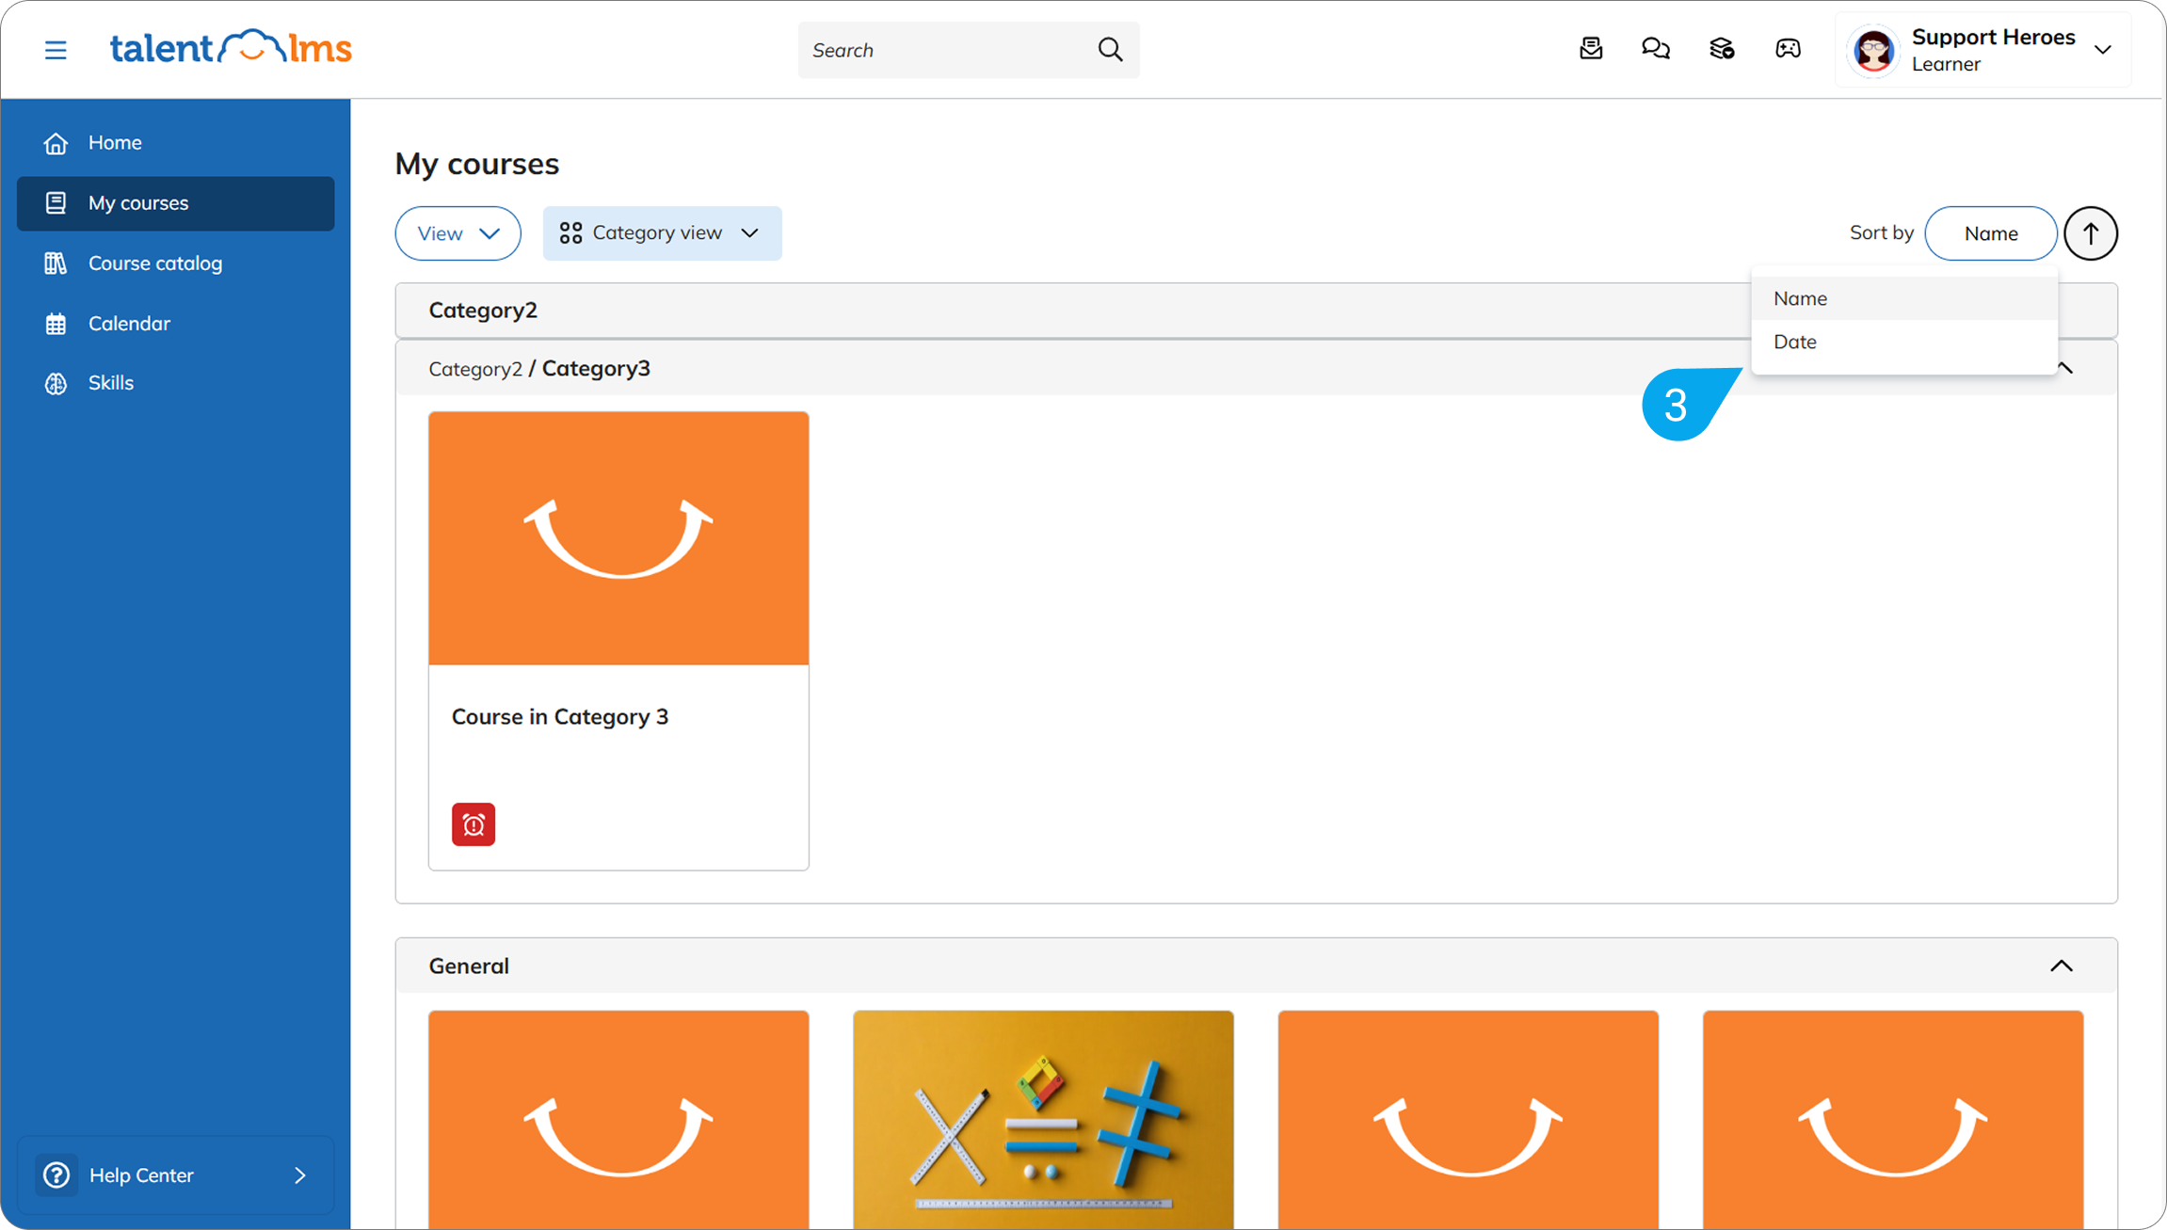Open the Sort by Name dropdown

[x=1990, y=233]
